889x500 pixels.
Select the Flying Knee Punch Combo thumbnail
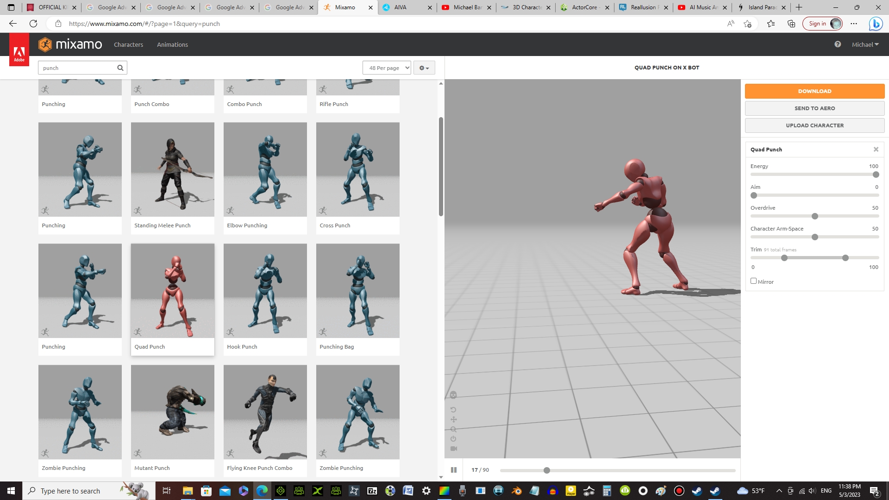(x=265, y=412)
